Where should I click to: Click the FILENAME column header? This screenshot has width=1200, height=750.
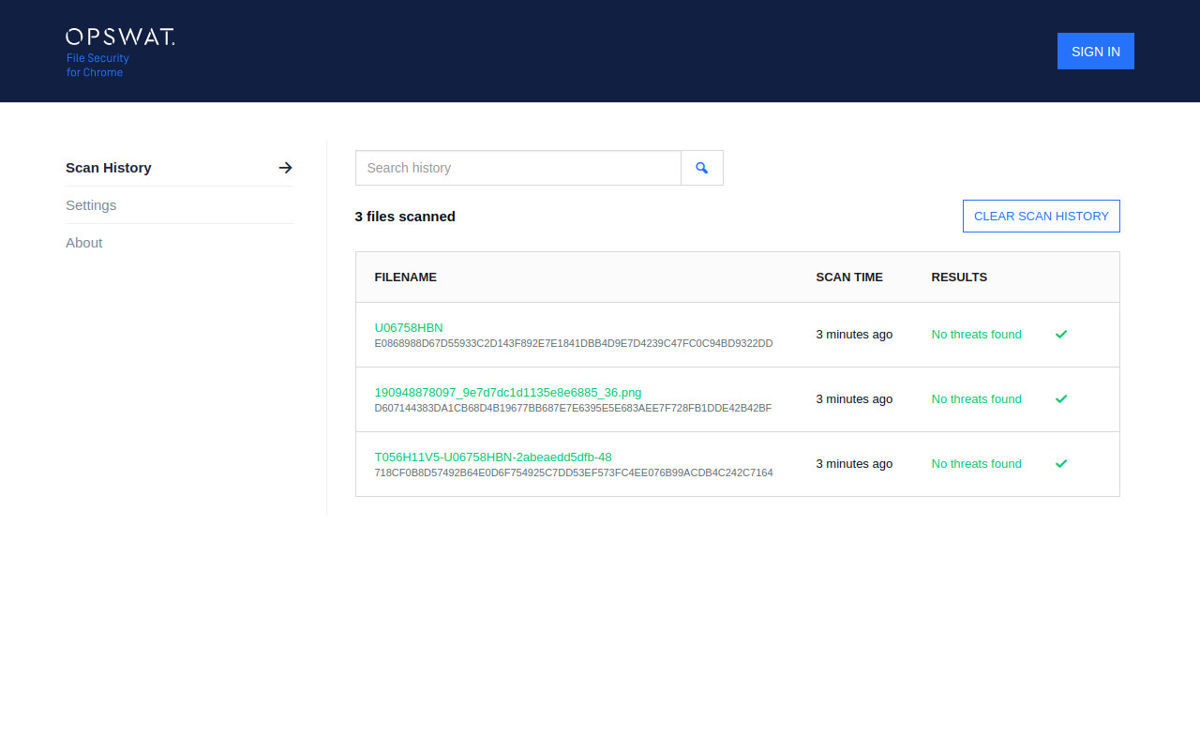click(405, 277)
